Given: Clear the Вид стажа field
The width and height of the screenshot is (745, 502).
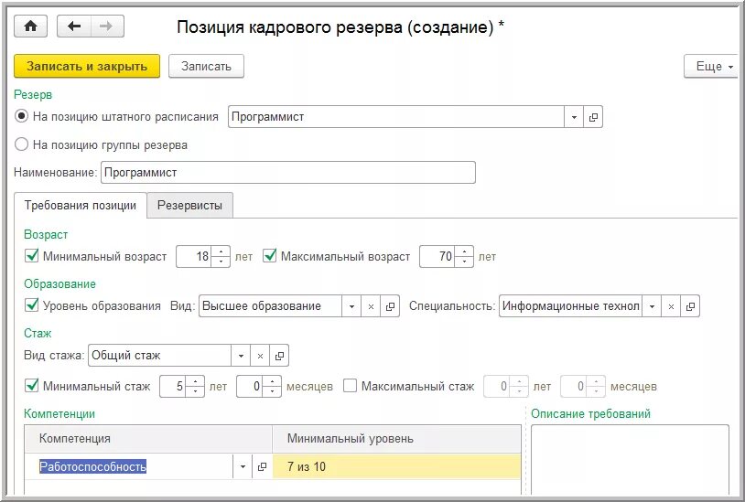Looking at the screenshot, I should pos(260,356).
